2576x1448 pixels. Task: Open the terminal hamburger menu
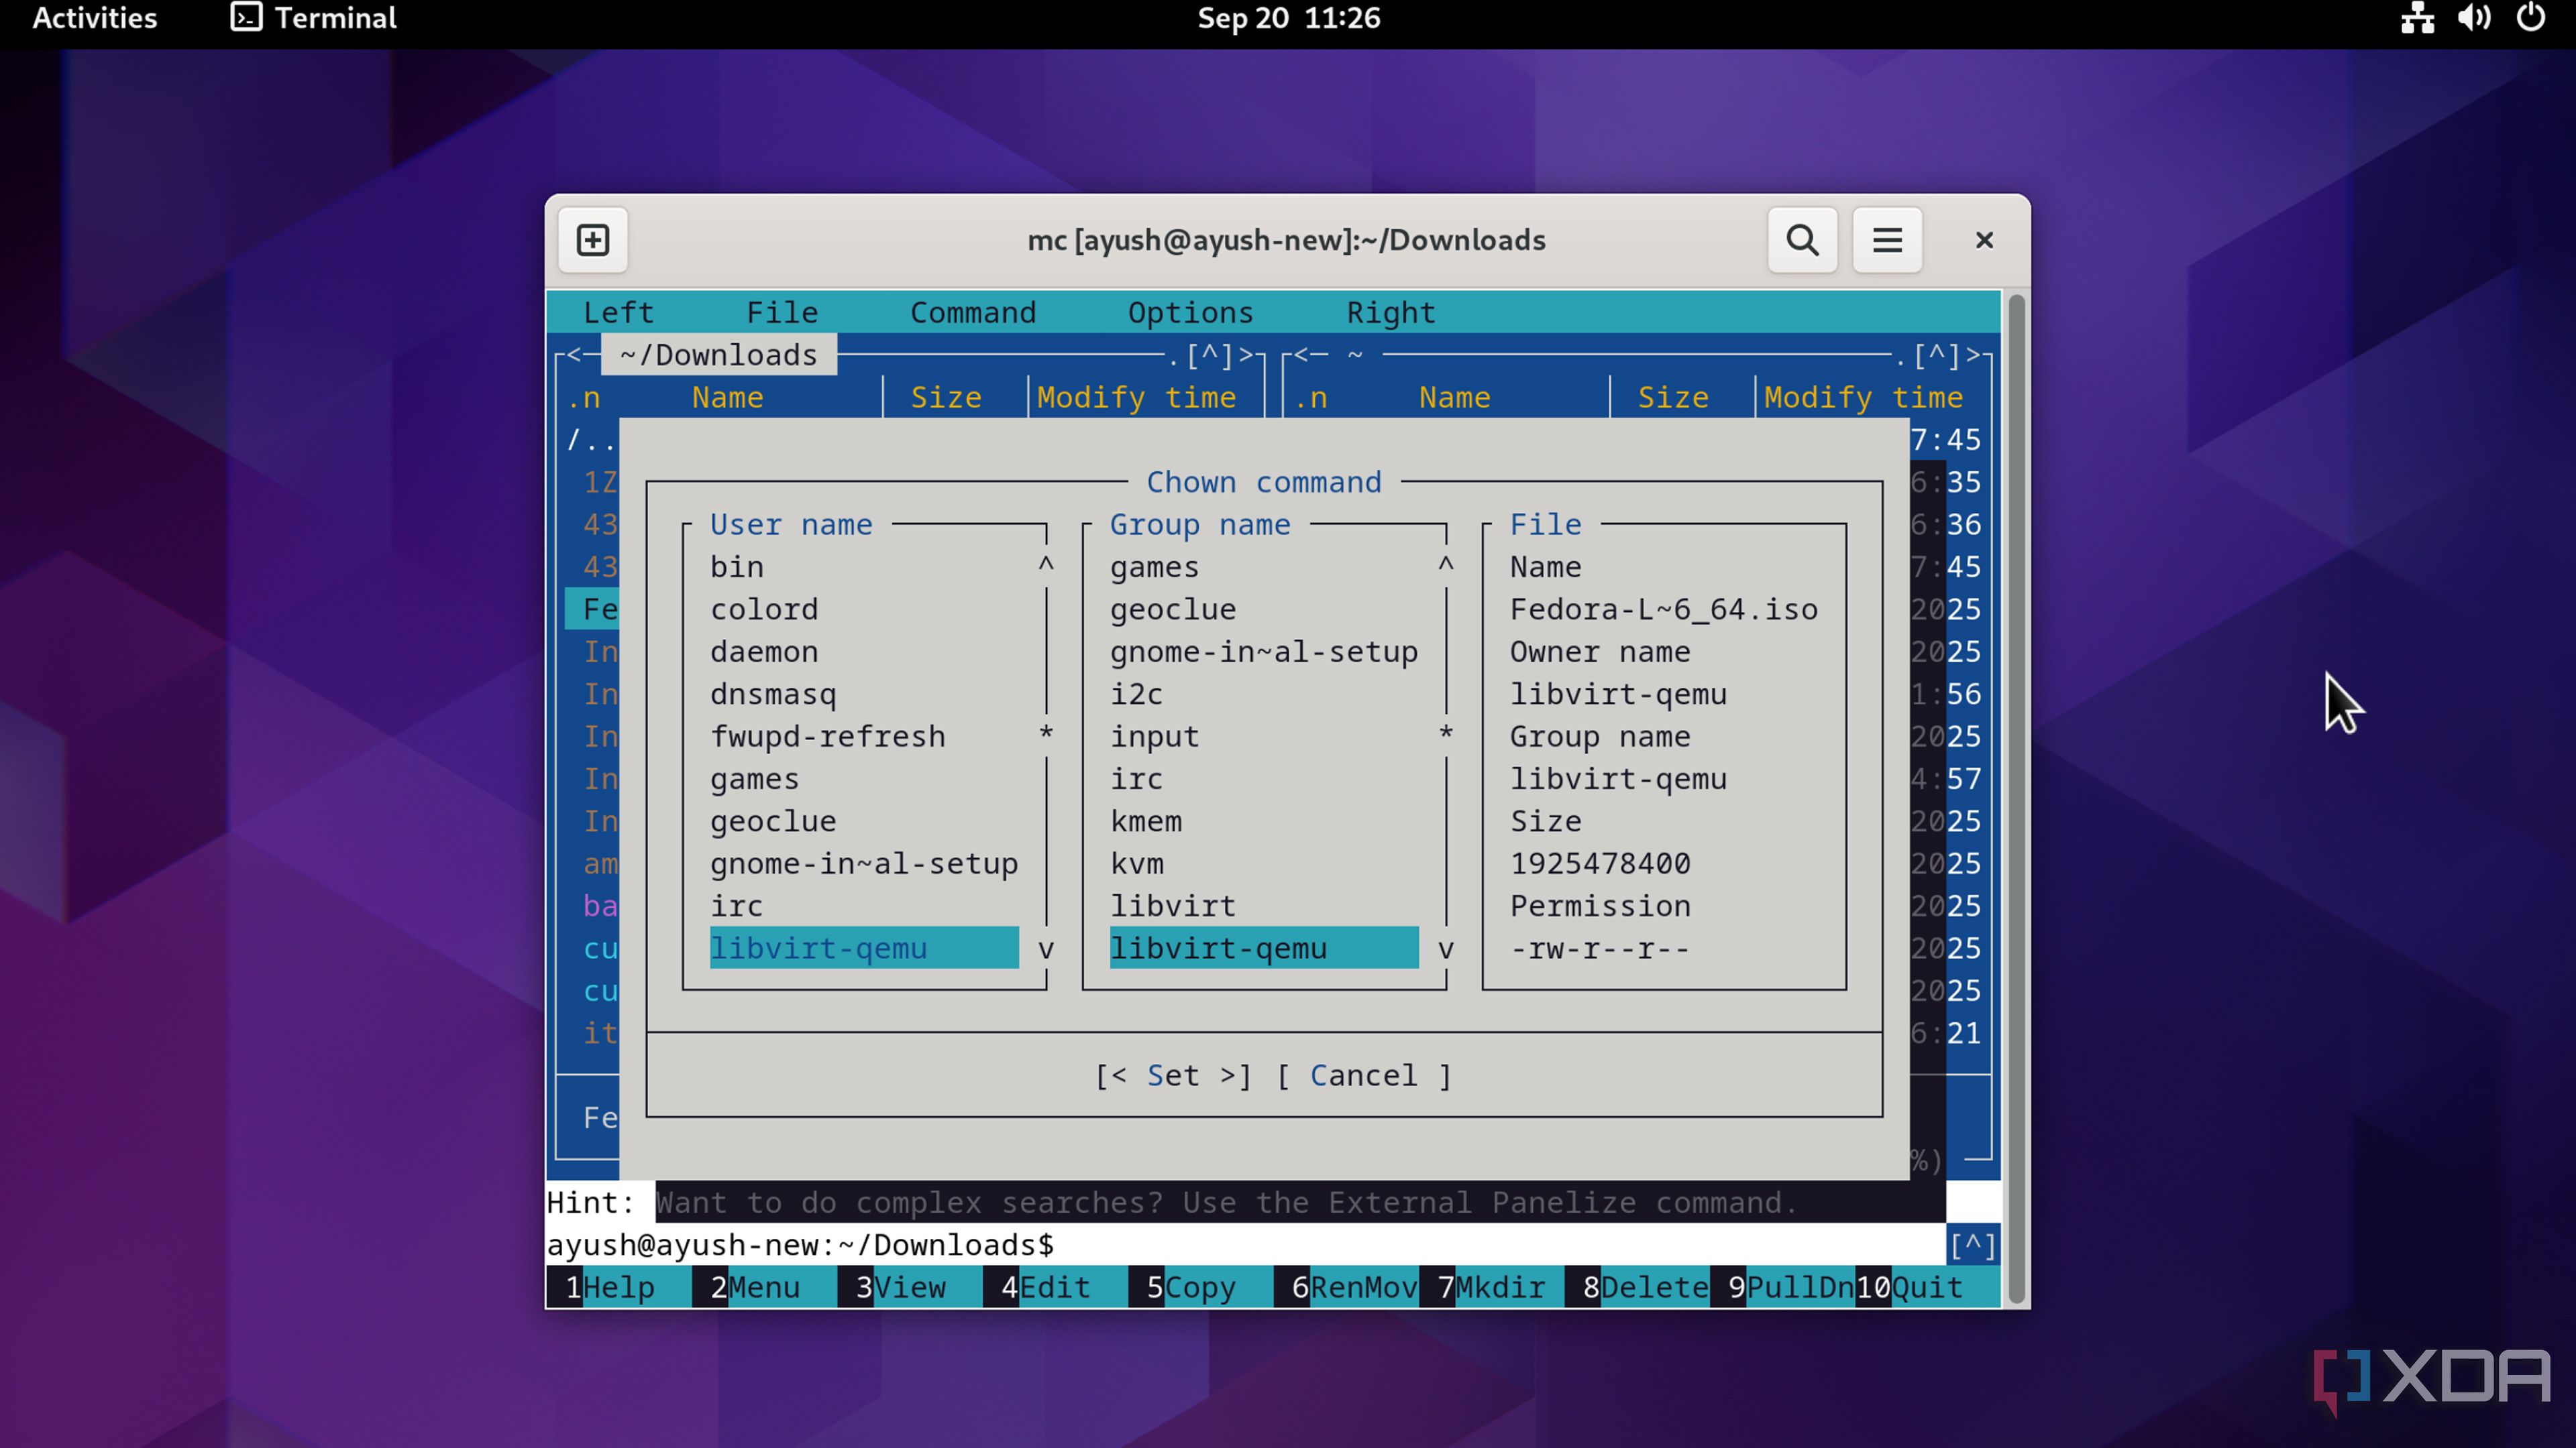[x=1887, y=240]
